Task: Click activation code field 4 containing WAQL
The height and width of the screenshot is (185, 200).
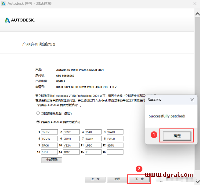Action: (x=115, y=132)
